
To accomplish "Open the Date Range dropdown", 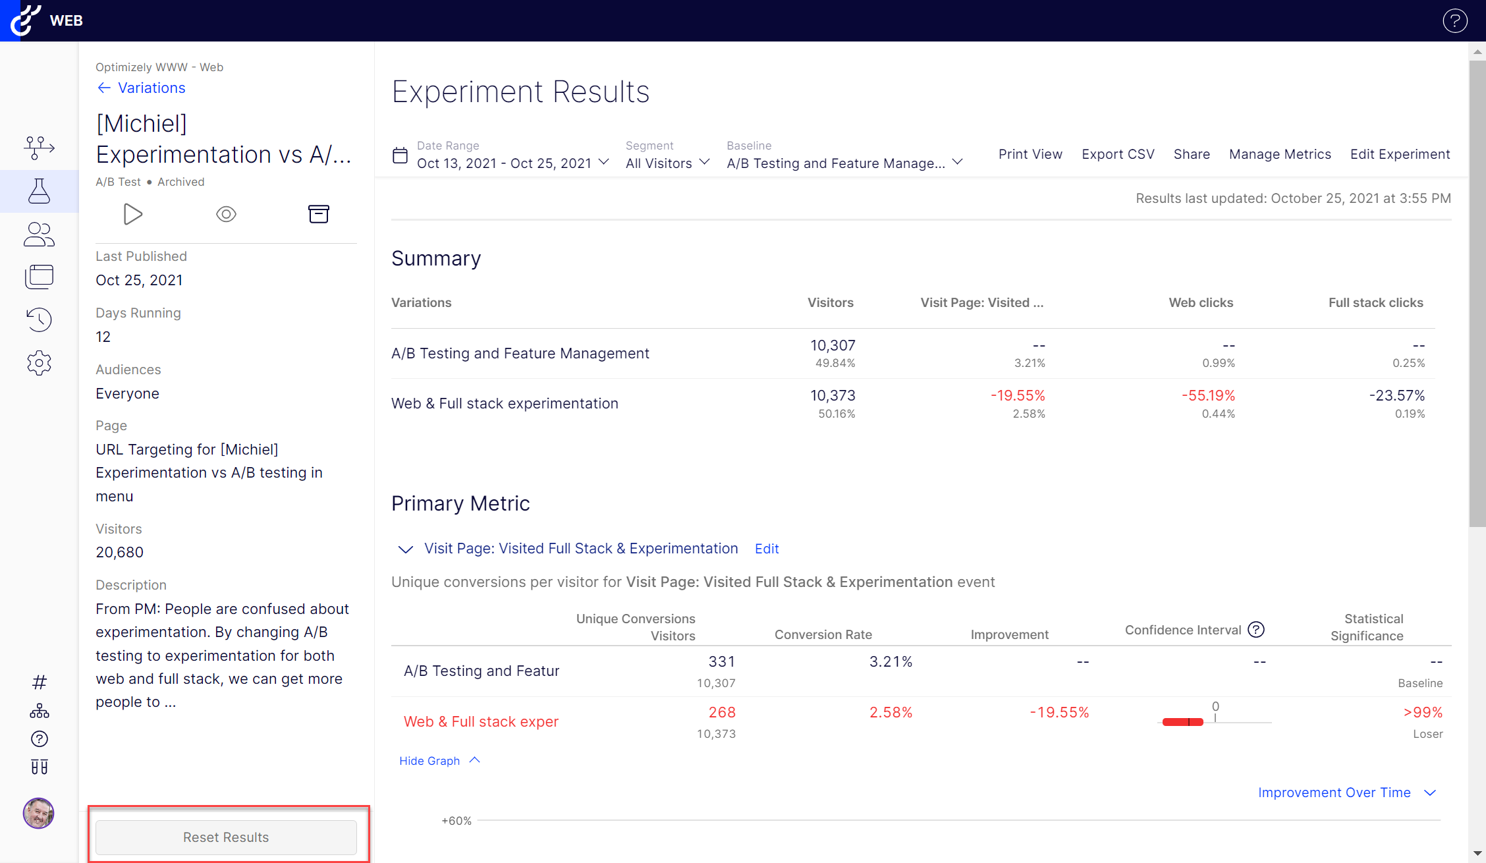I will click(512, 163).
